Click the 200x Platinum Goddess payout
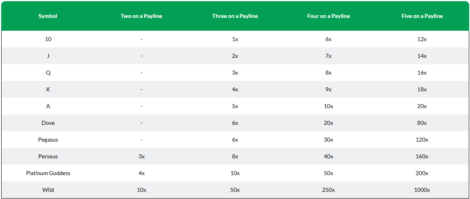The width and height of the screenshot is (470, 199). [x=422, y=173]
